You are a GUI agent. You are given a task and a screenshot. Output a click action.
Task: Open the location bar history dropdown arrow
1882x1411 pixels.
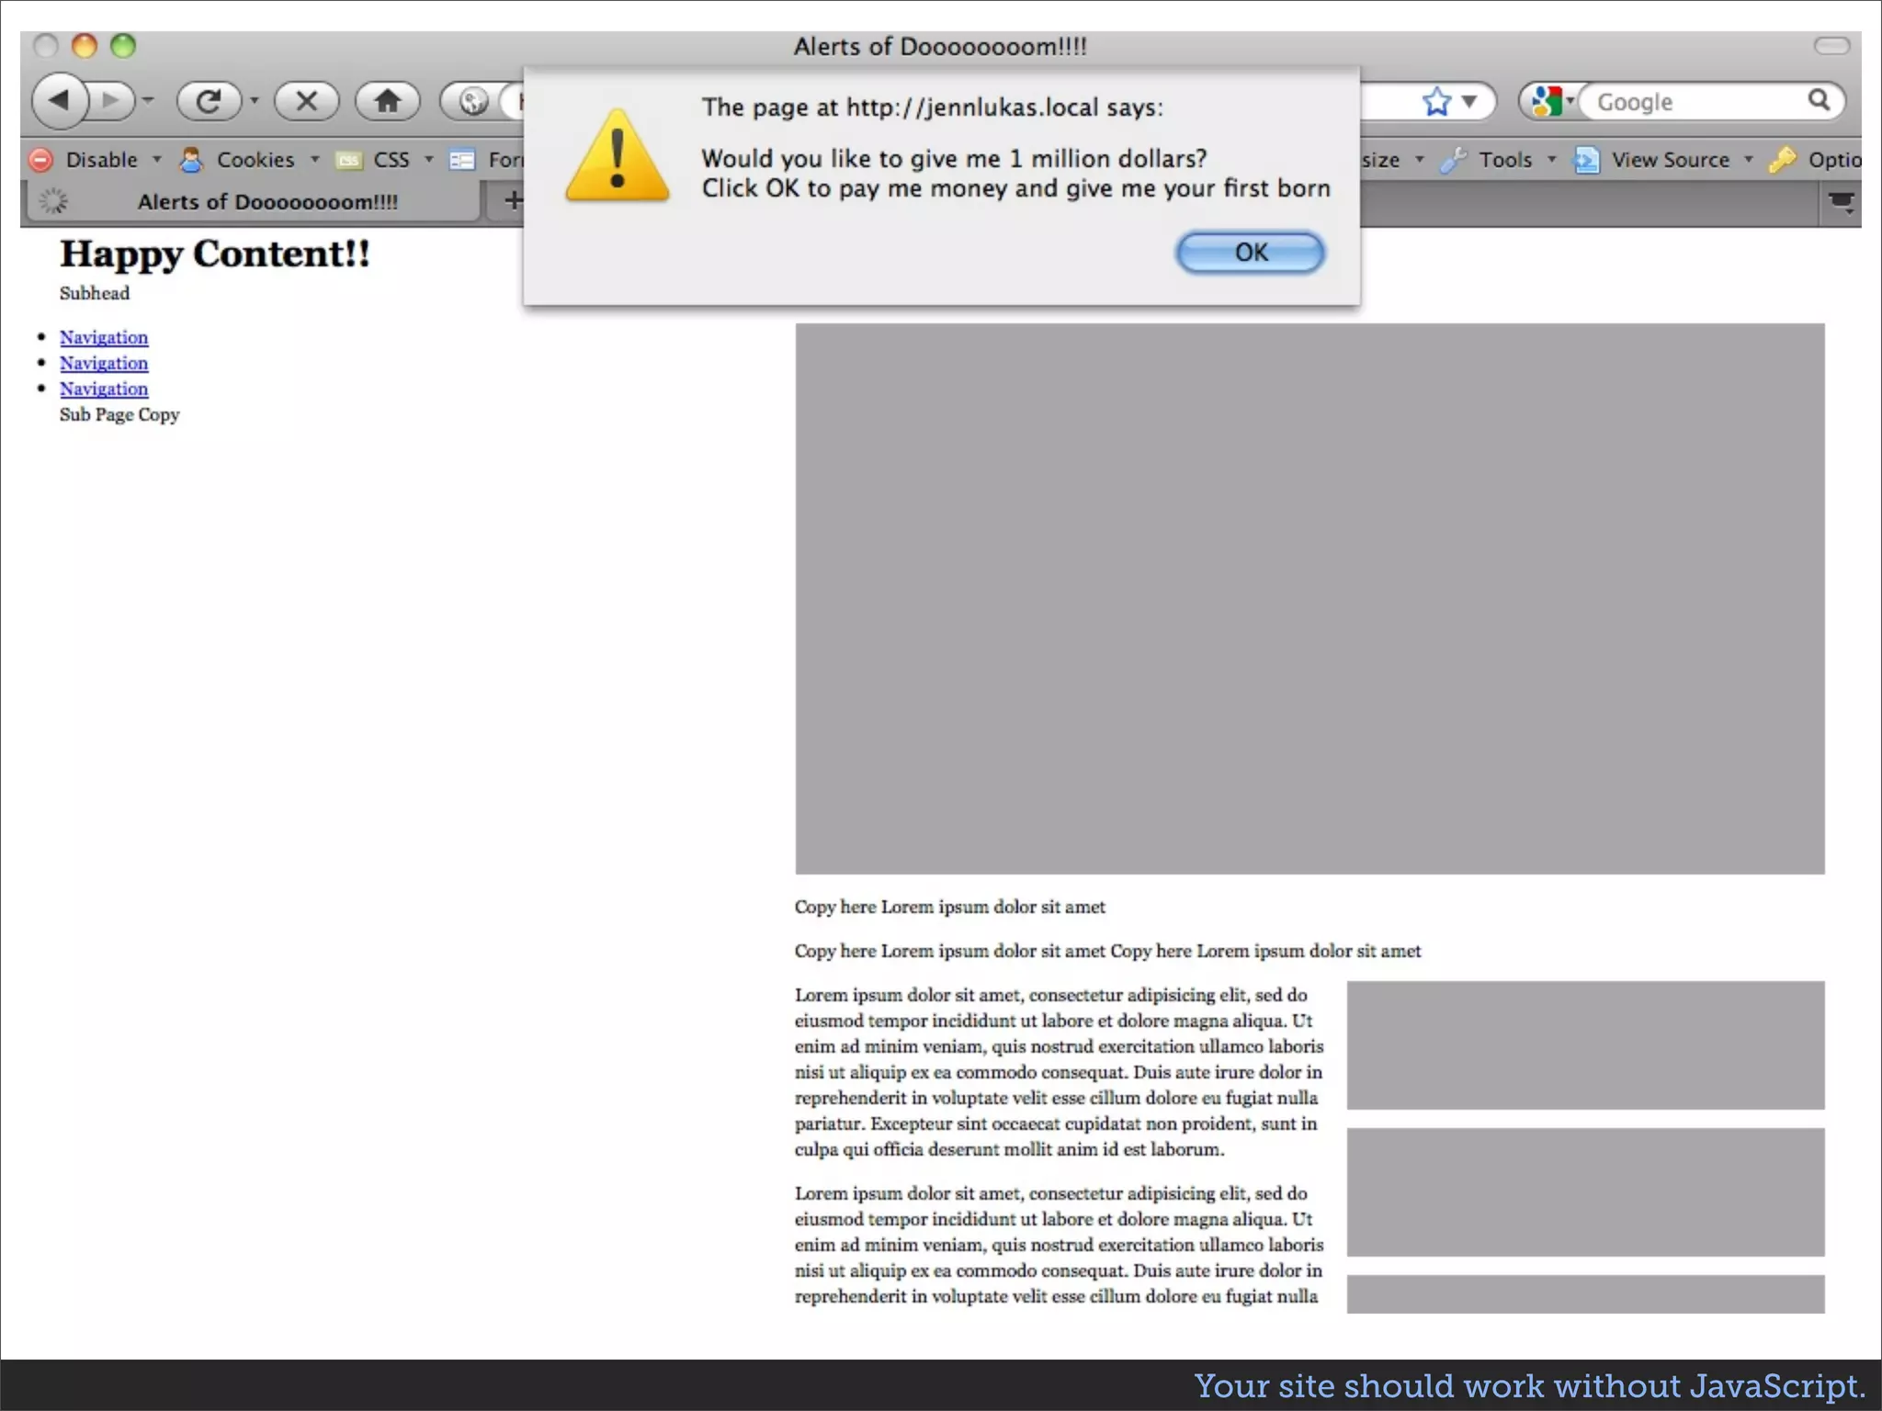pos(1469,101)
